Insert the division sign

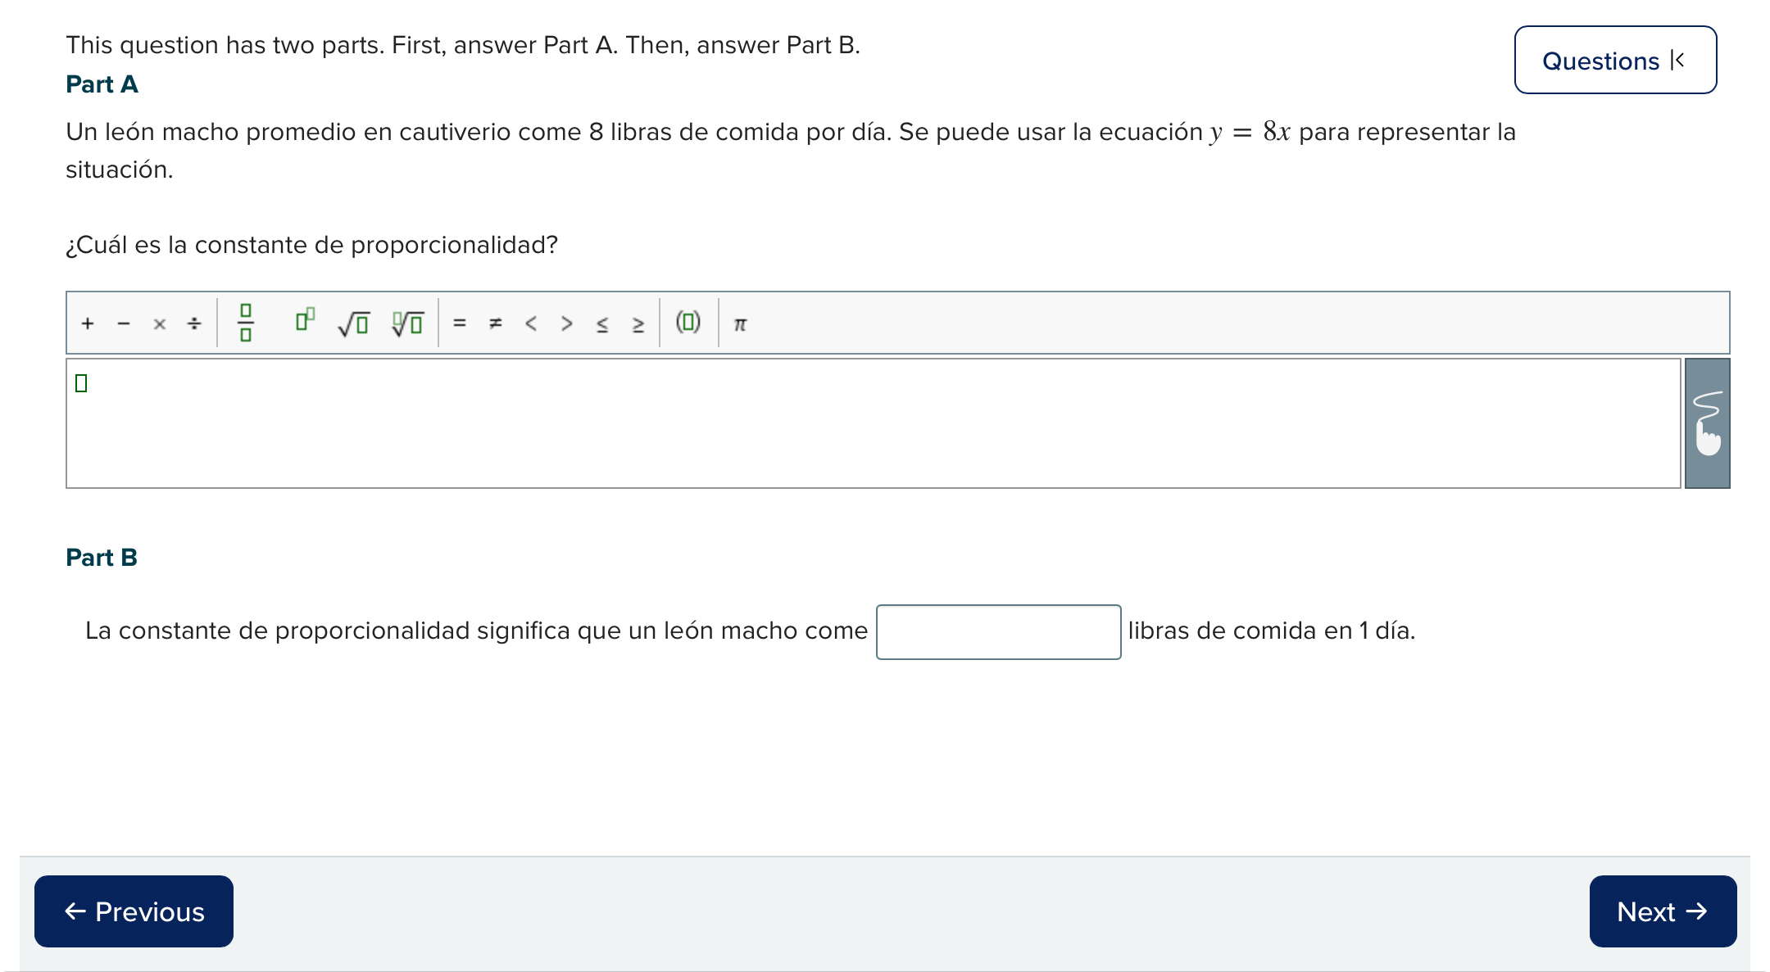[x=194, y=323]
